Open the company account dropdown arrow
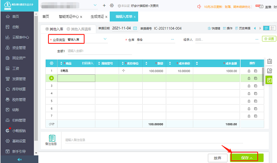The image size is (277, 163). [96, 6]
